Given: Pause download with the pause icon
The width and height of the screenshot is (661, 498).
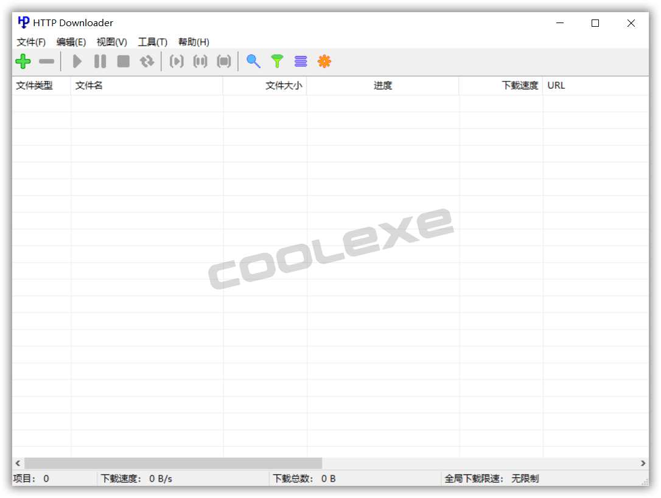Looking at the screenshot, I should point(100,61).
